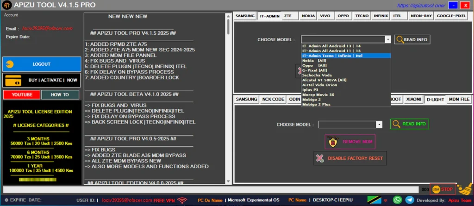Select Morep Movic 30 model
The width and height of the screenshot is (474, 206).
[346, 95]
